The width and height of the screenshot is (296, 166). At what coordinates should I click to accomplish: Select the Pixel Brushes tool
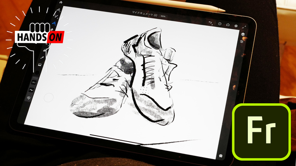coord(58,10)
